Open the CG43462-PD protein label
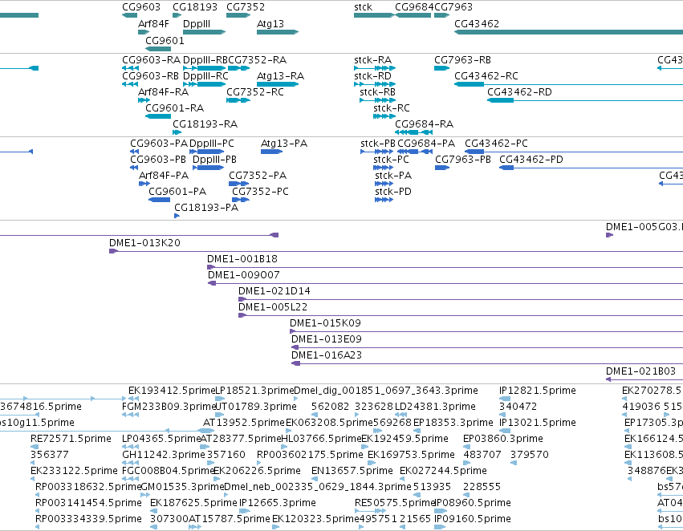This screenshot has width=683, height=531. 531,160
